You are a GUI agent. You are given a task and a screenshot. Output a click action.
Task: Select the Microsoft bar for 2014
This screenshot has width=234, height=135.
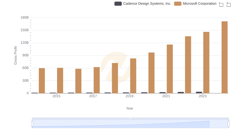tap(42, 81)
